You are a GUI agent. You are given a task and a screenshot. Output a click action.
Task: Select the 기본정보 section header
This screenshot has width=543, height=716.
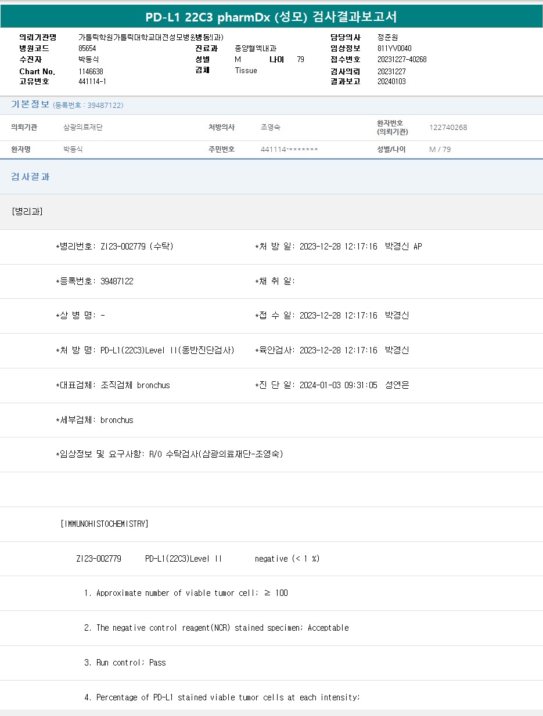(30, 104)
